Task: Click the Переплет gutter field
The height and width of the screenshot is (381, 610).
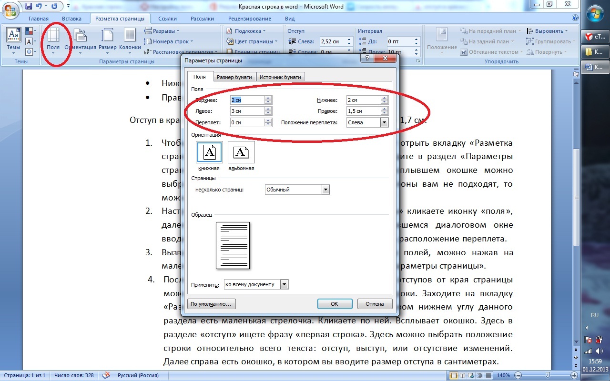Action: tap(247, 122)
